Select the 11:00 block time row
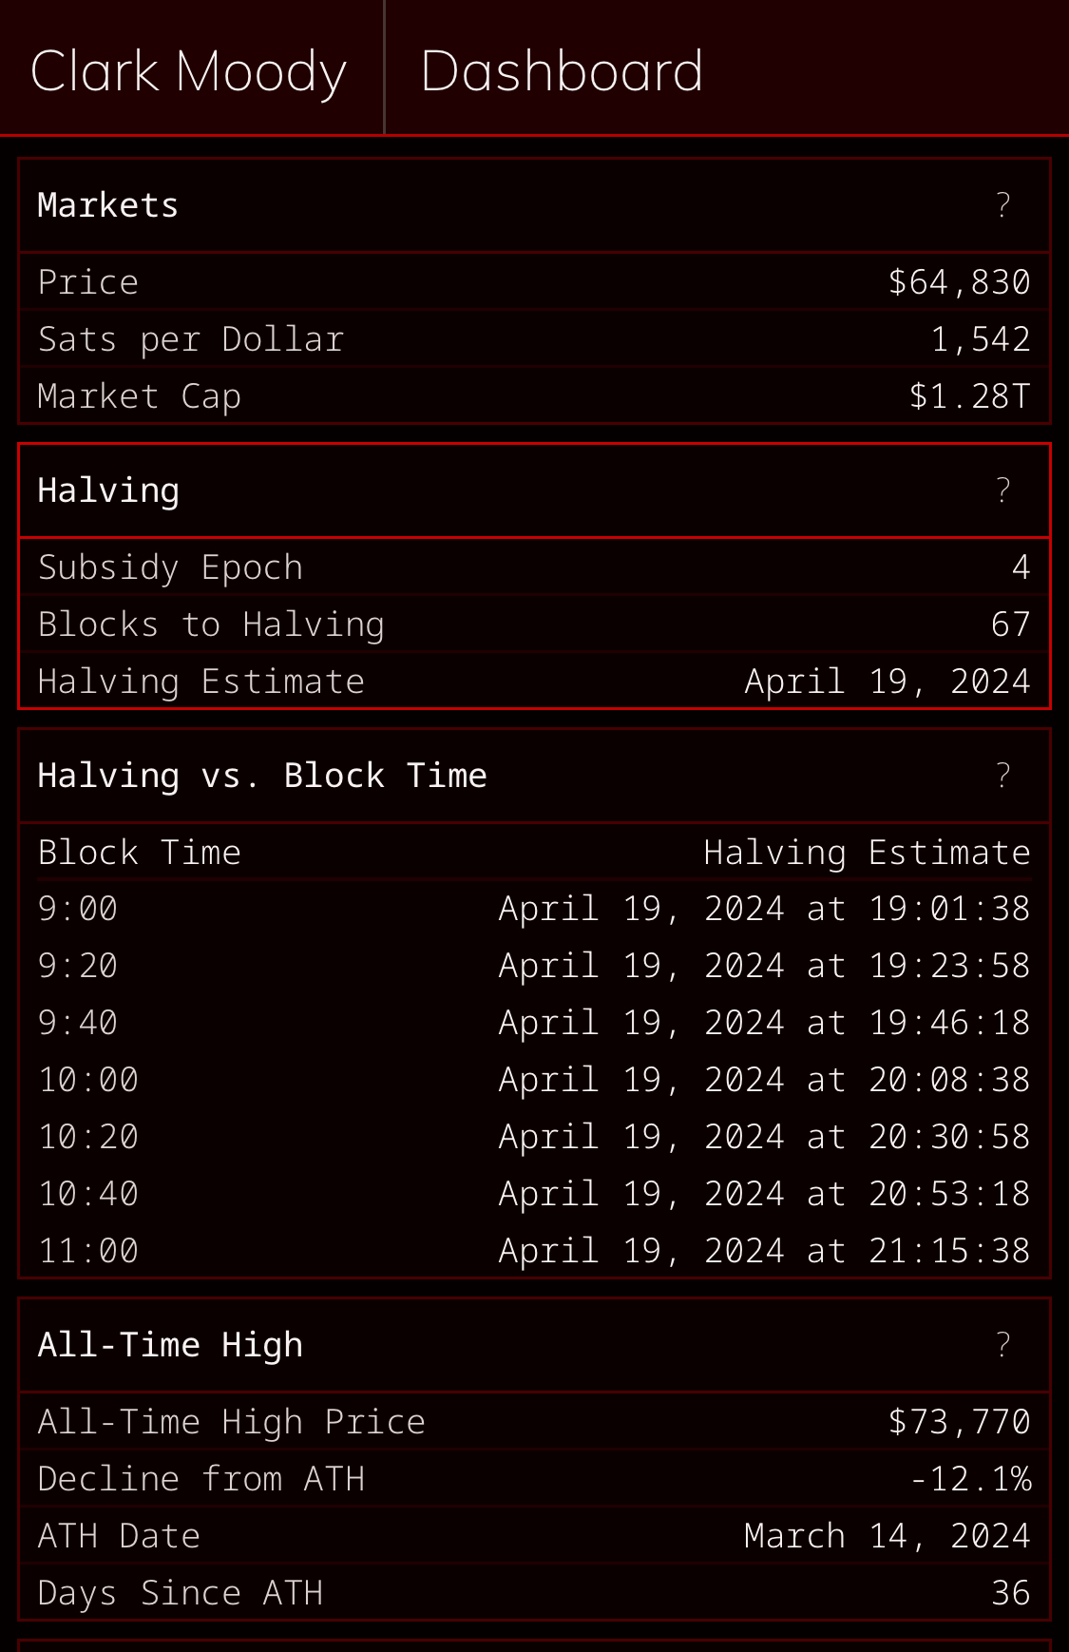The height and width of the screenshot is (1652, 1069). (534, 1251)
